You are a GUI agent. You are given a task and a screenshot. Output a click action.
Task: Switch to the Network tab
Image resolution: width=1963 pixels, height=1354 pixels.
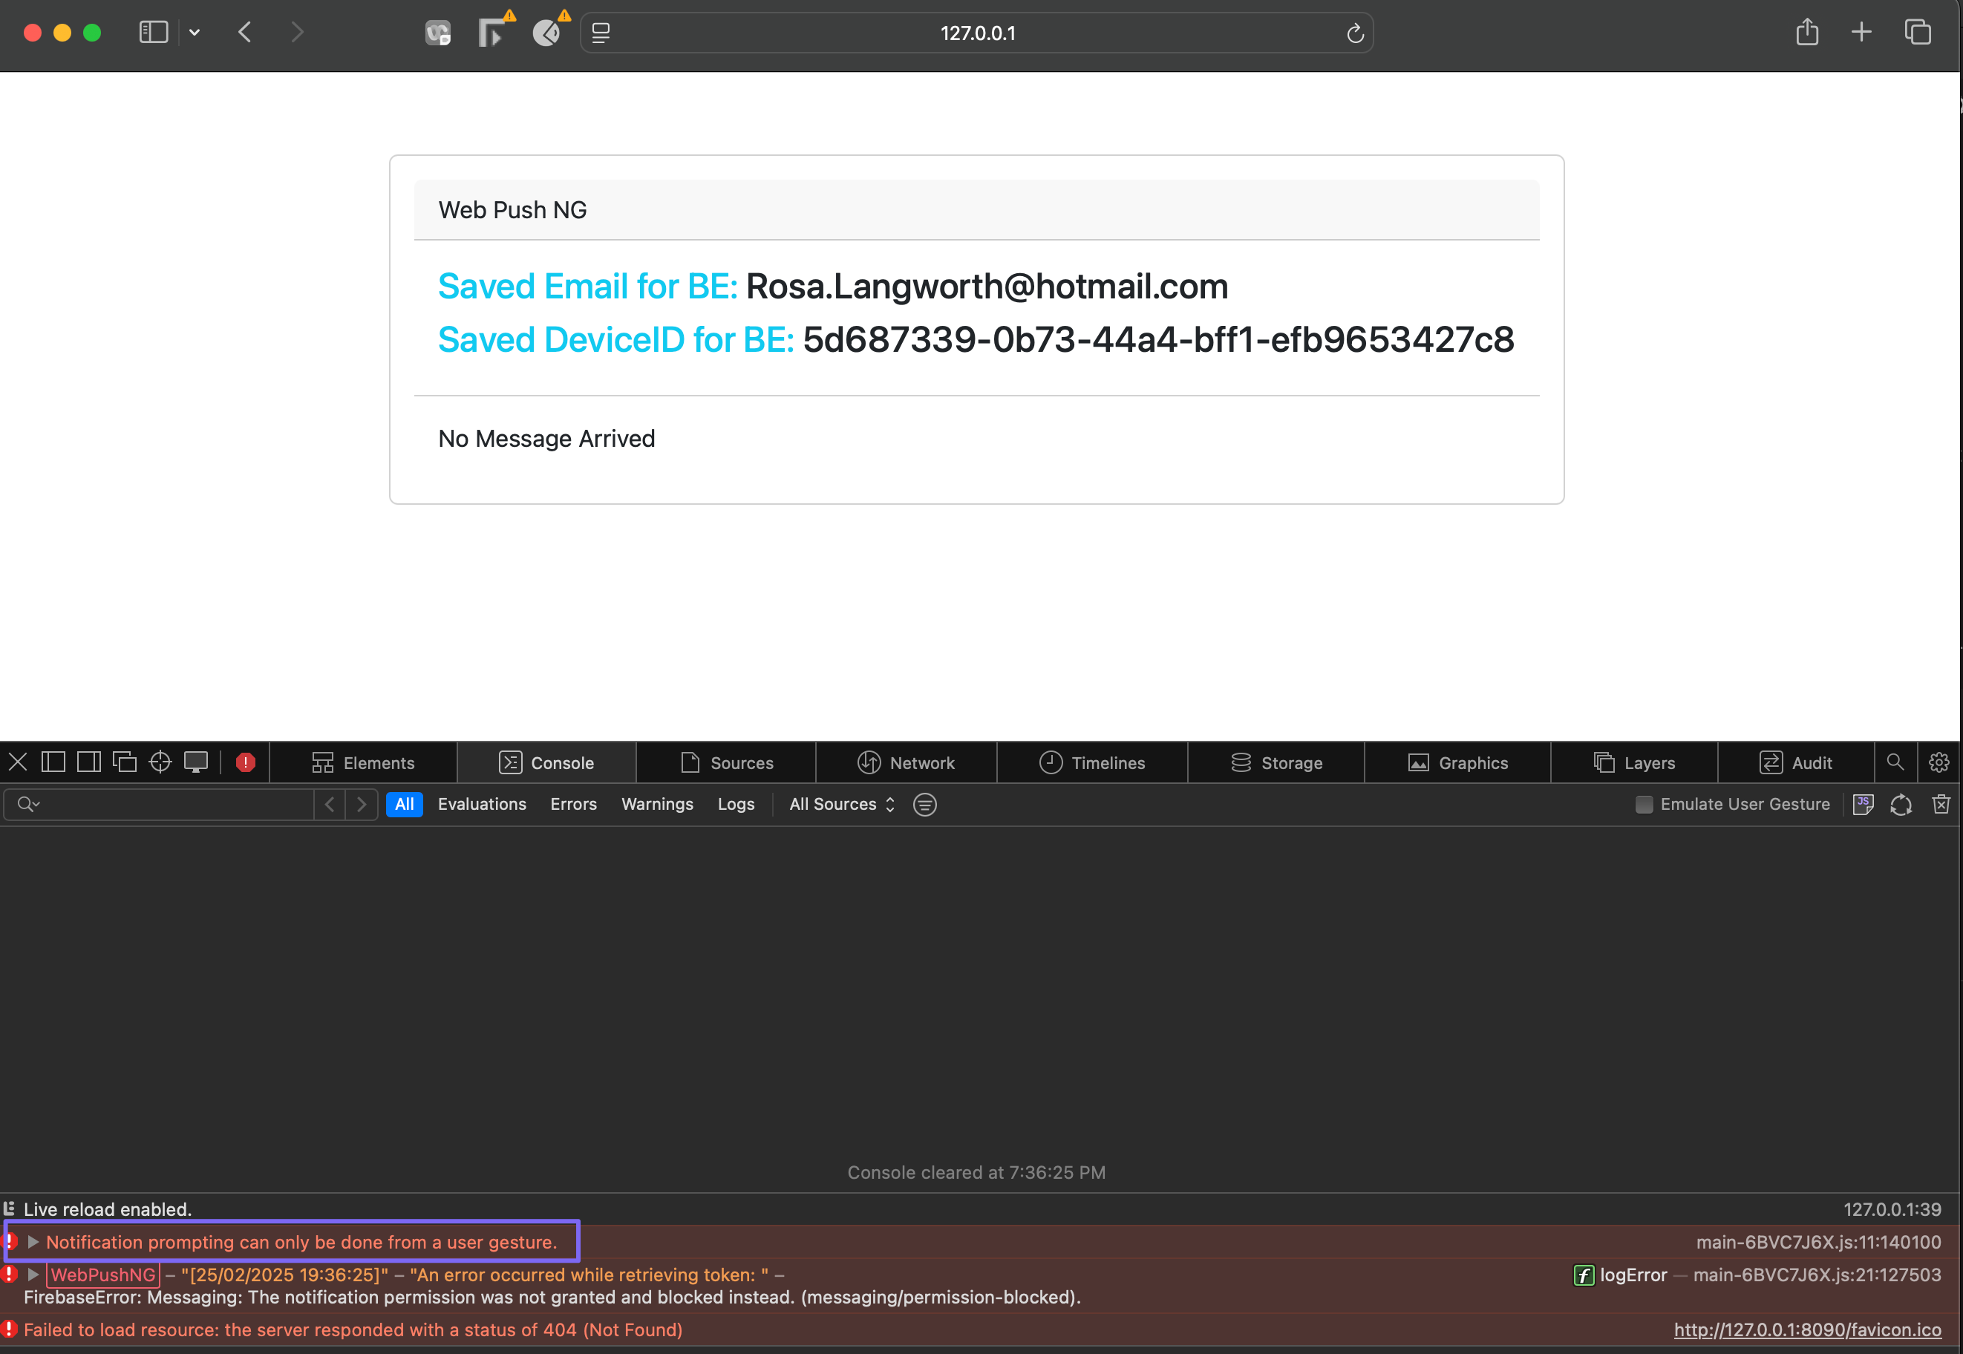click(906, 762)
